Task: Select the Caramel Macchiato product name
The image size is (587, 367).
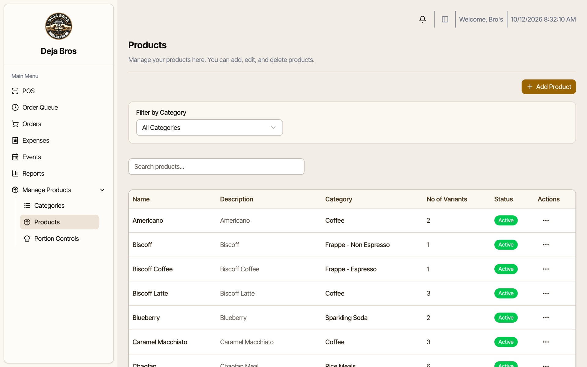Action: [x=160, y=342]
